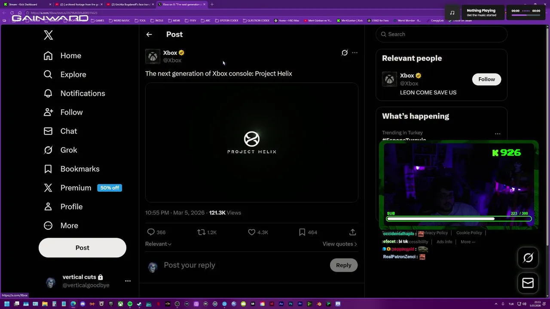Viewport: 550px width, 309px height.
Task: Click the share icon on the post
Action: [352, 232]
